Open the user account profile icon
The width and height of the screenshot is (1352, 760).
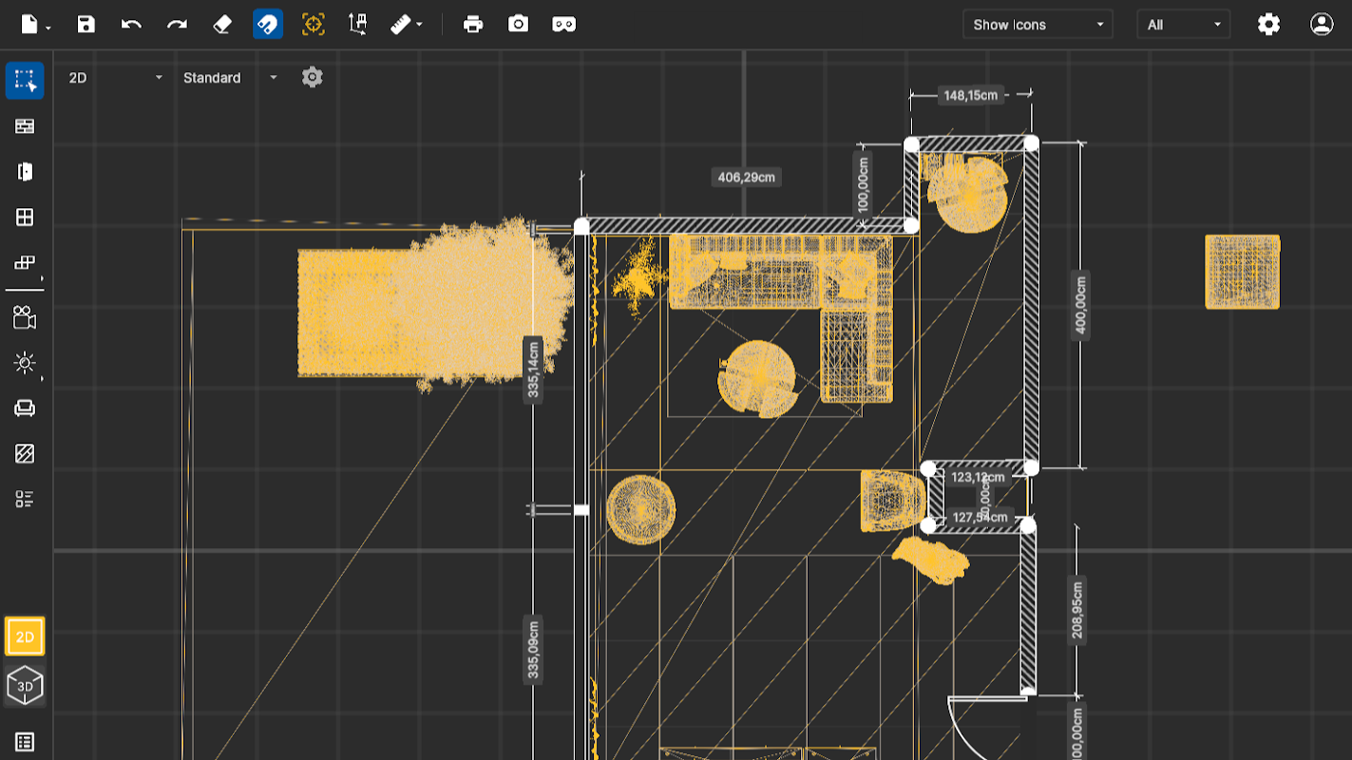pyautogui.click(x=1322, y=25)
